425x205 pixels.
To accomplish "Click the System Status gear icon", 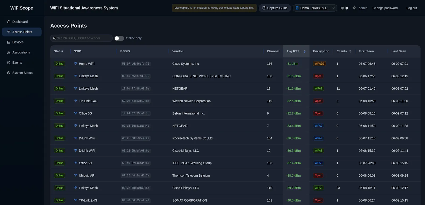I will 9,73.
